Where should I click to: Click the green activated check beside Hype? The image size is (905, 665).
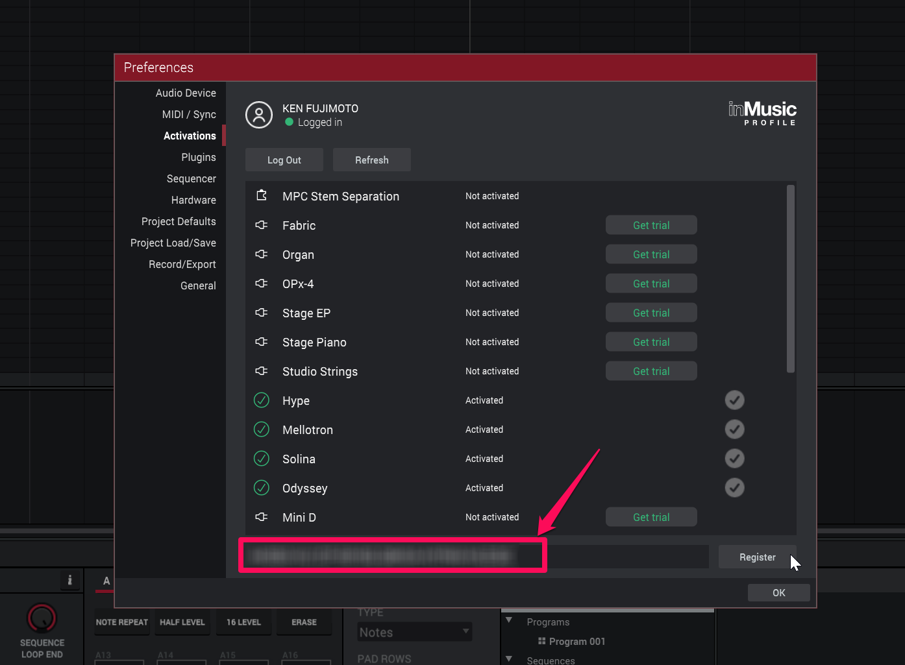262,400
